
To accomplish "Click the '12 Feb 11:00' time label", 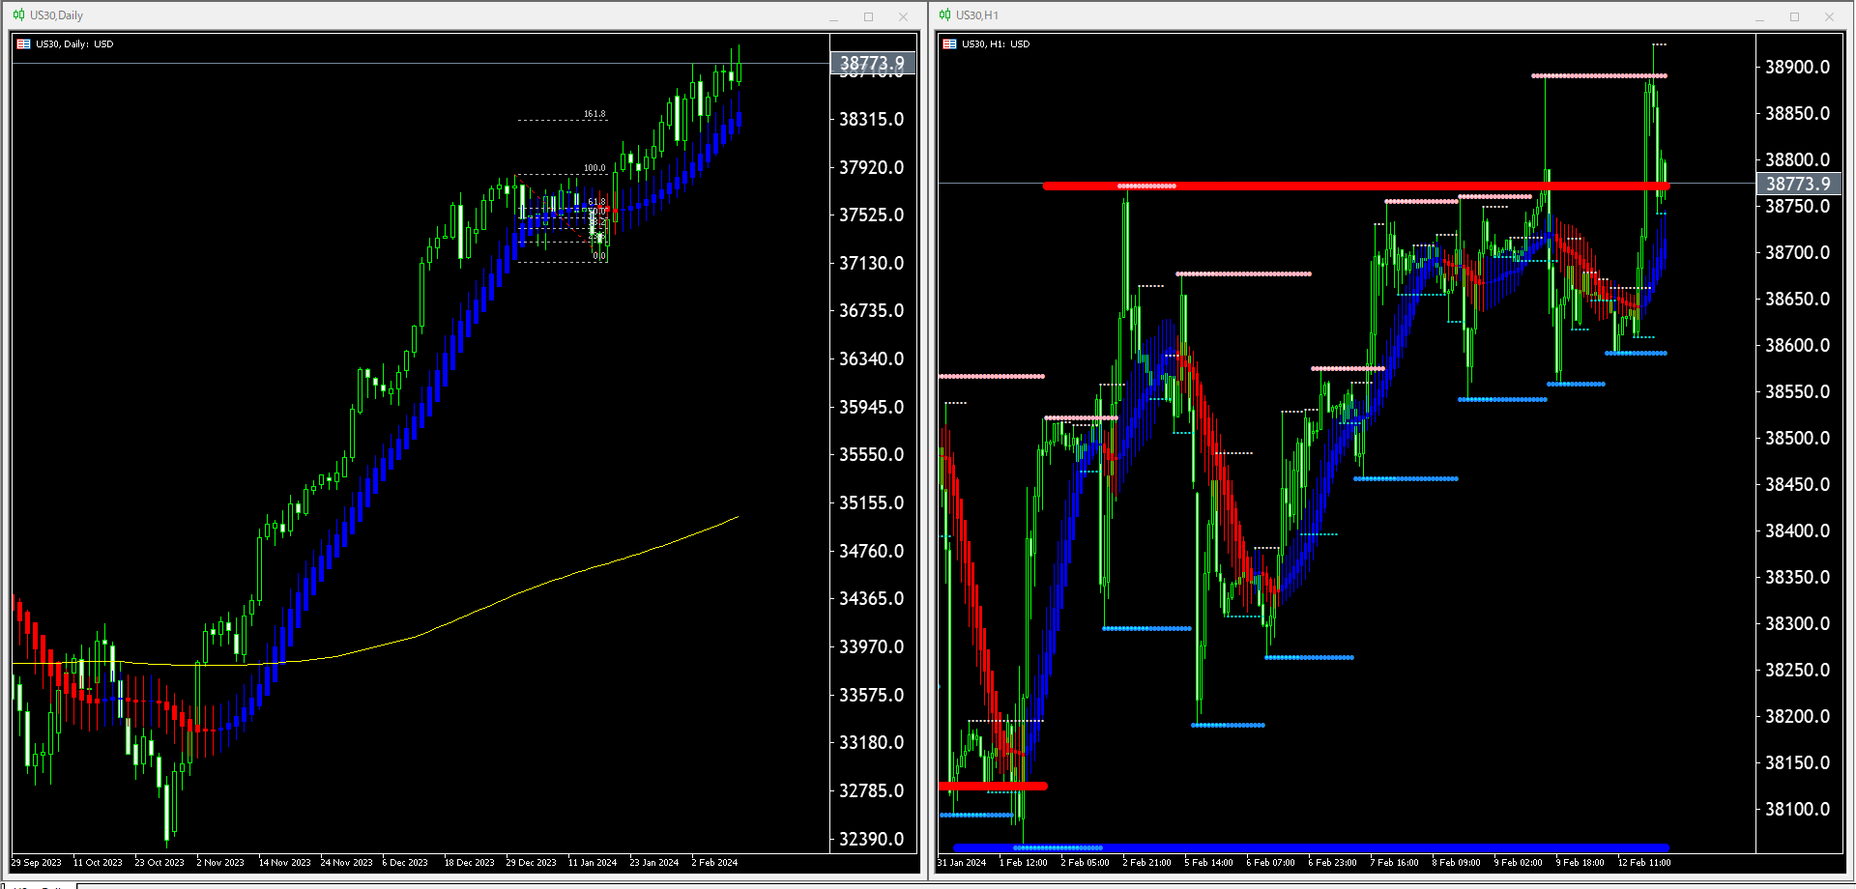I will tap(1644, 863).
